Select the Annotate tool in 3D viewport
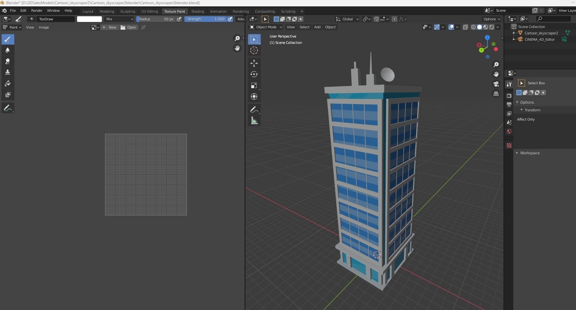This screenshot has height=310, width=576. pos(254,110)
